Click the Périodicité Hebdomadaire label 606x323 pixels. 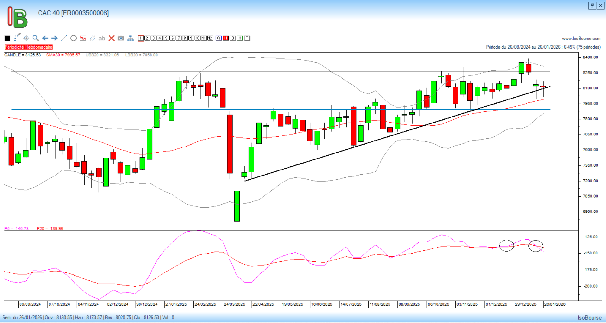click(29, 47)
